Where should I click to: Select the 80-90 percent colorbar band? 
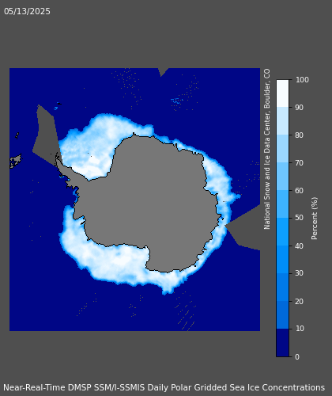(x=282, y=121)
